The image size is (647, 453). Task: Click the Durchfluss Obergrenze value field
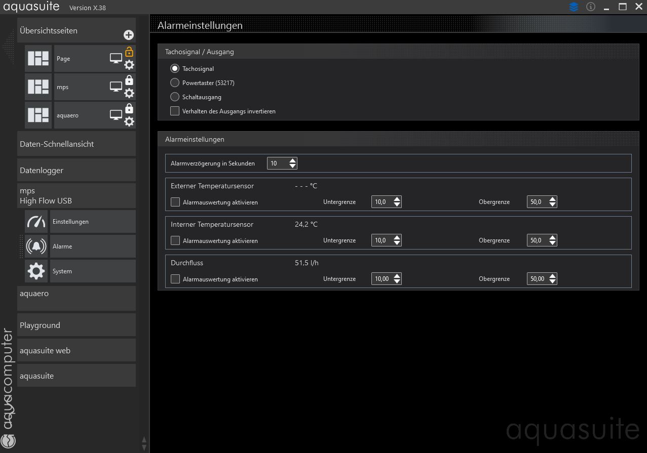(x=537, y=279)
